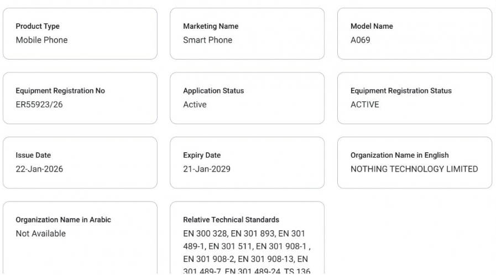496x279 pixels.
Task: Select the date 21-Jan-2029
Action: [x=207, y=169]
